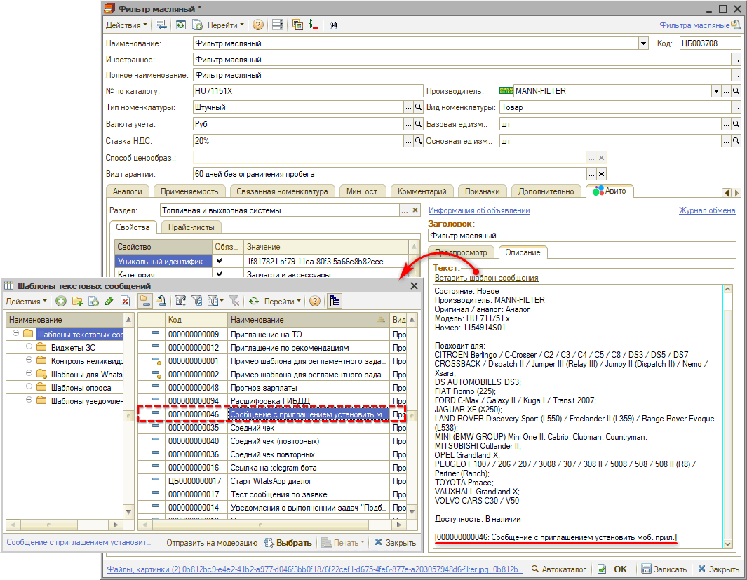Open the Наименование field dropdown arrow
The width and height of the screenshot is (747, 580).
[643, 43]
